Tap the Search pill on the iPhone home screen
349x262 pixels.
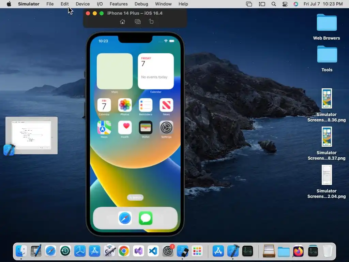135,198
